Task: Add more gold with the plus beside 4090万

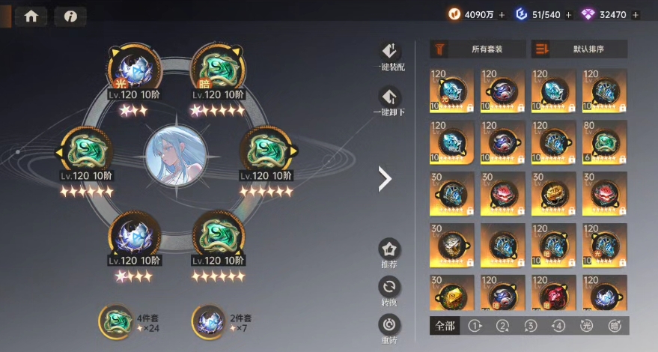Action: tap(502, 15)
